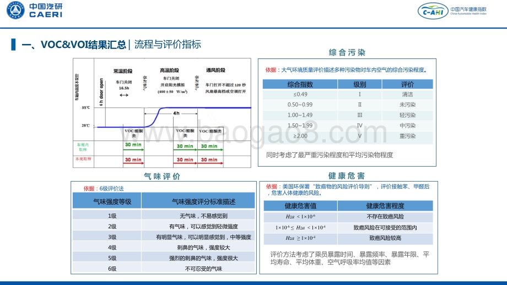Image resolution: width=507 pixels, height=285 pixels.
Task: Click the C-AHI oval logo
Action: (433, 12)
